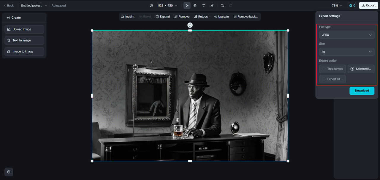
Task: Select the Pen drawing tool
Action: (x=212, y=5)
